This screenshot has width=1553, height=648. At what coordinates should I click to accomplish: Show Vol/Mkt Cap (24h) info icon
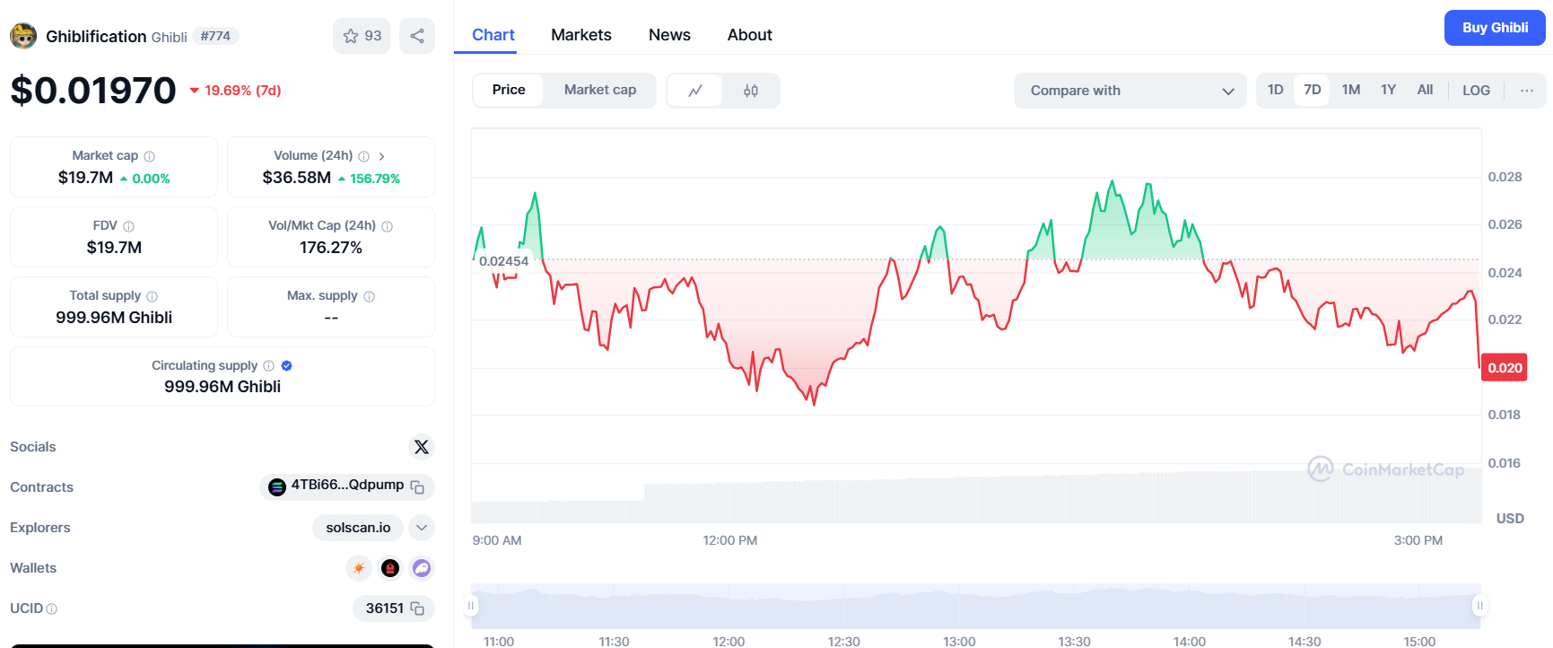click(388, 226)
